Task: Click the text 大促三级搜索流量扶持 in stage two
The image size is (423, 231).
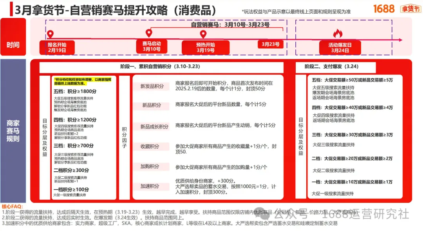Action: click(333, 145)
